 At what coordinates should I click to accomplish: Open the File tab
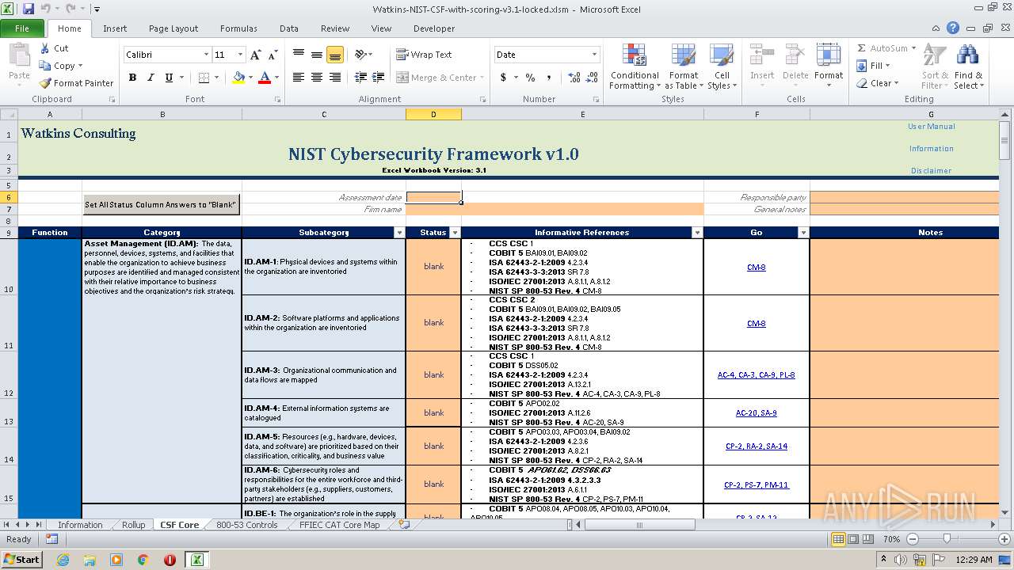coord(22,28)
